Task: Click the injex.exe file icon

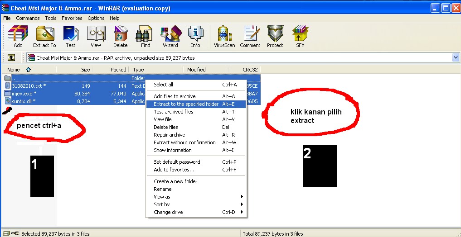Action: point(8,94)
